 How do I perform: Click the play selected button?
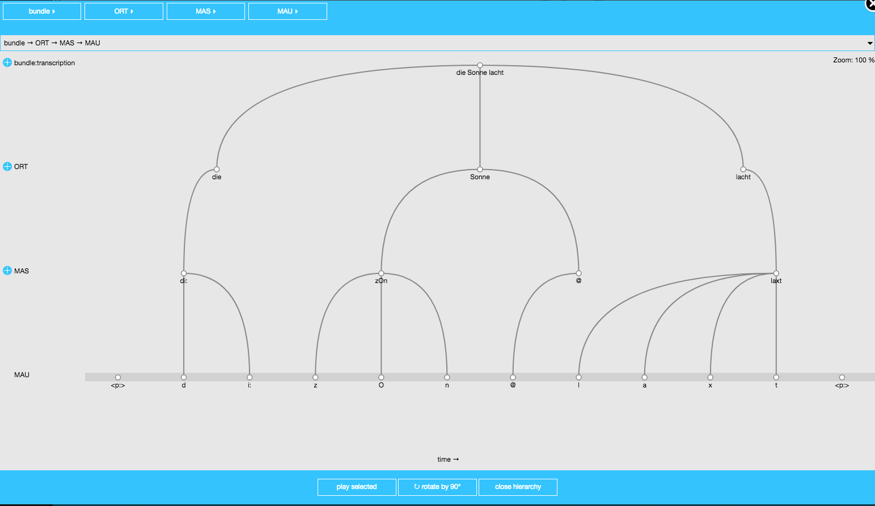357,487
